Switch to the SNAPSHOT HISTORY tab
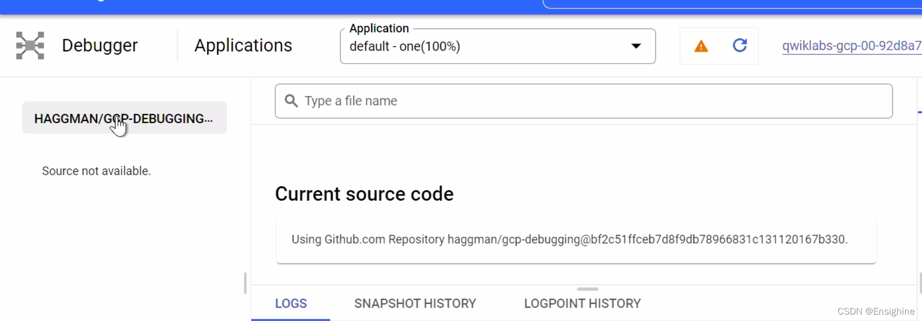Viewport: 922px width, 321px height. click(415, 303)
